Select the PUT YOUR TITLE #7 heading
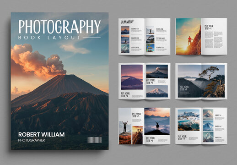Screen dimensions: 237x165 (x=182, y=137)
